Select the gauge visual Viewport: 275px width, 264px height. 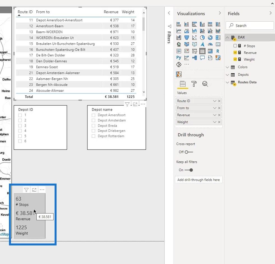pos(210,44)
